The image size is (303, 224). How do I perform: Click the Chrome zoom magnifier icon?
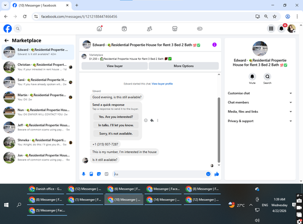click(266, 16)
